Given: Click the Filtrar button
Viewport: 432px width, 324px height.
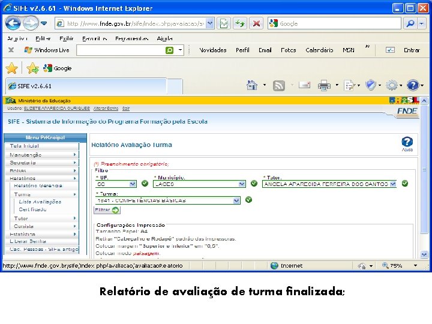Looking at the screenshot, I should click(107, 210).
